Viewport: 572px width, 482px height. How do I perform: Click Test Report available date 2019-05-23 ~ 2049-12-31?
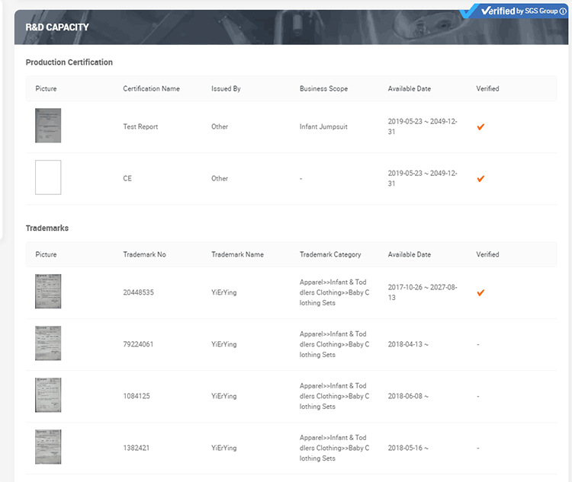click(x=423, y=127)
